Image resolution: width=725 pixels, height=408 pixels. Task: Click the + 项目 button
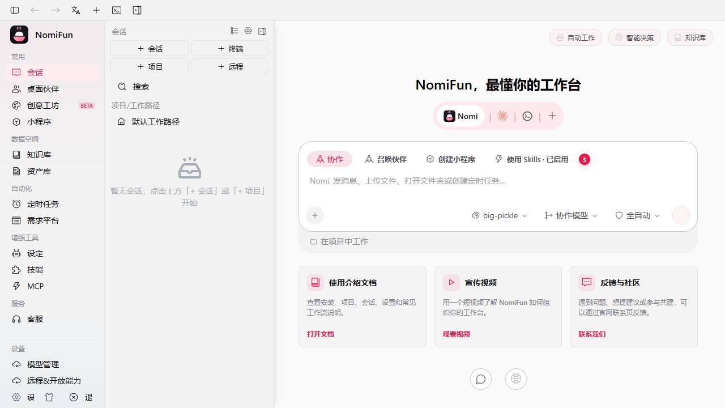click(x=150, y=66)
